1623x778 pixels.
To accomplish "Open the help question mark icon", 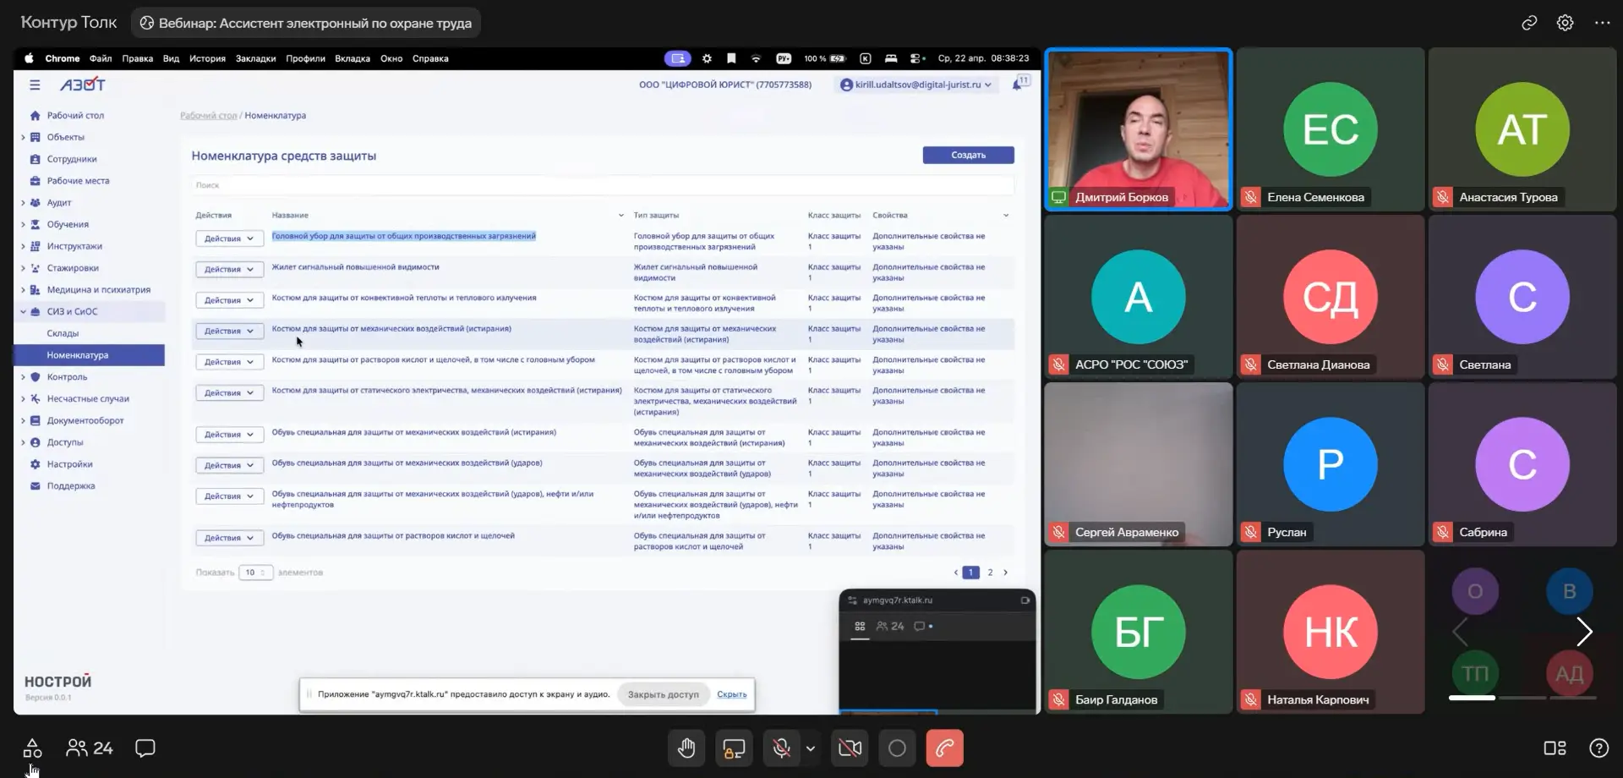I will coord(1598,748).
